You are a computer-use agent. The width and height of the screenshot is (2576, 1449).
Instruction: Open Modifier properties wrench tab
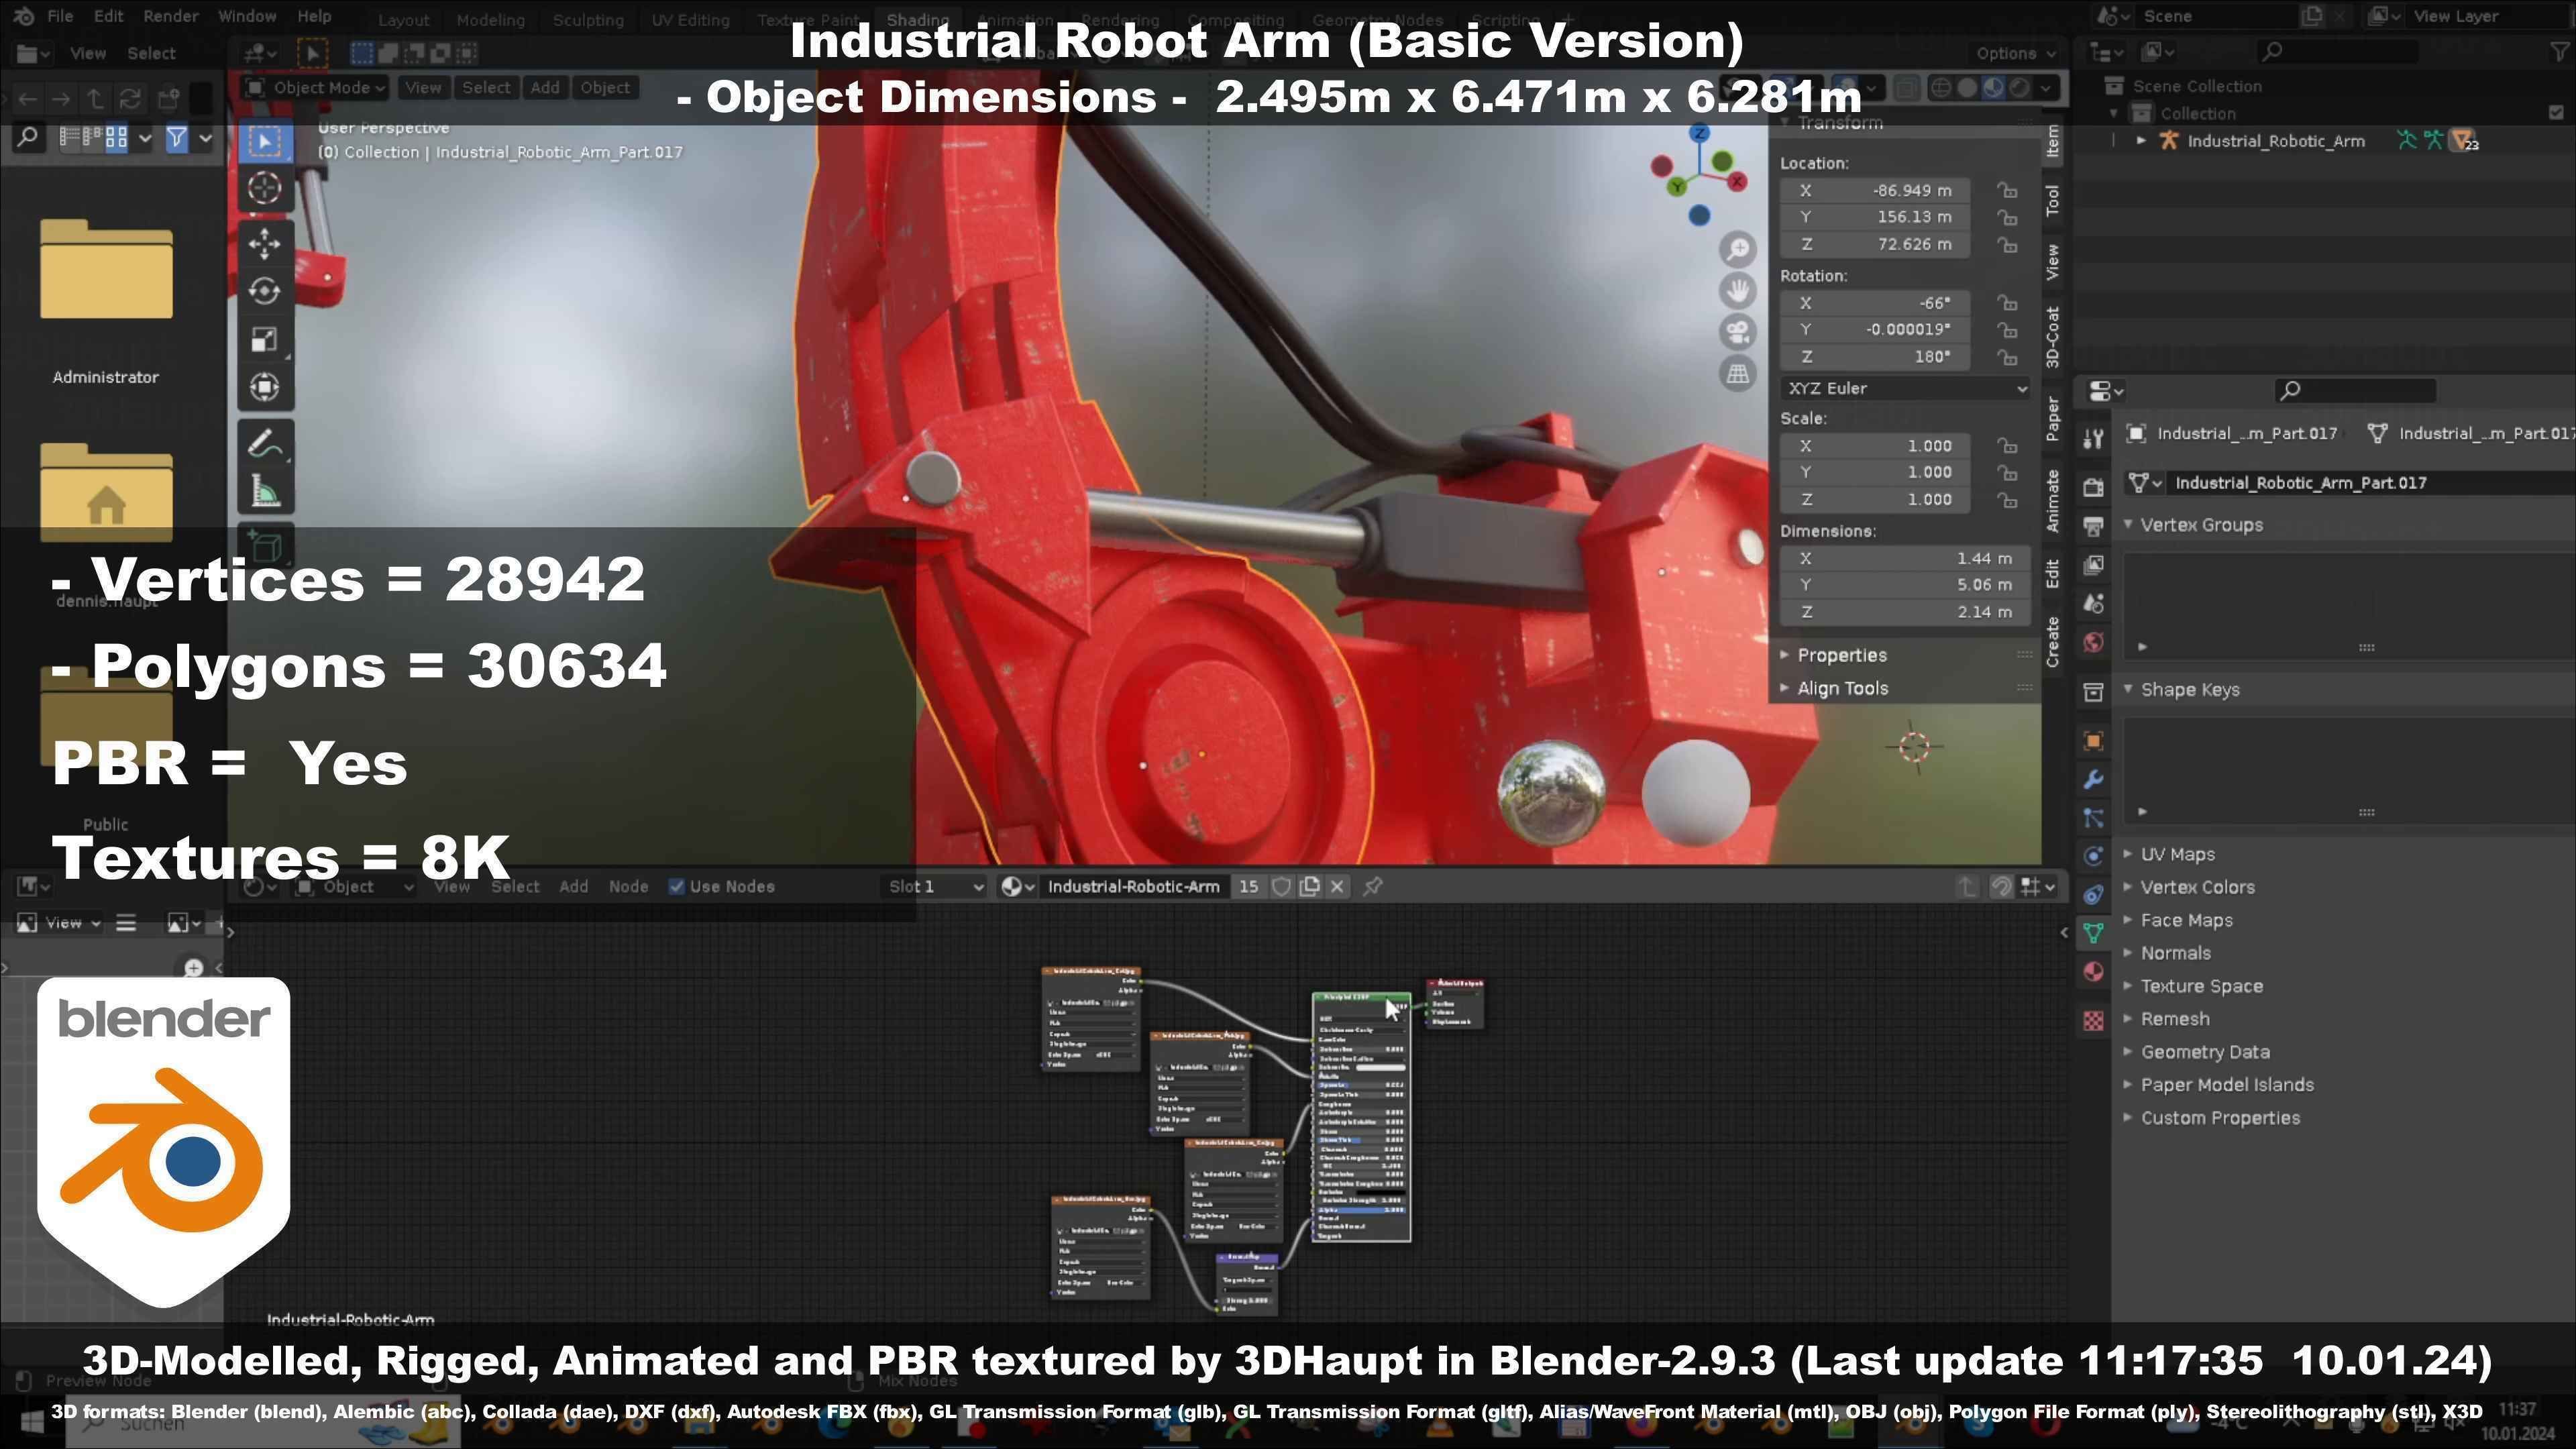[x=2093, y=780]
